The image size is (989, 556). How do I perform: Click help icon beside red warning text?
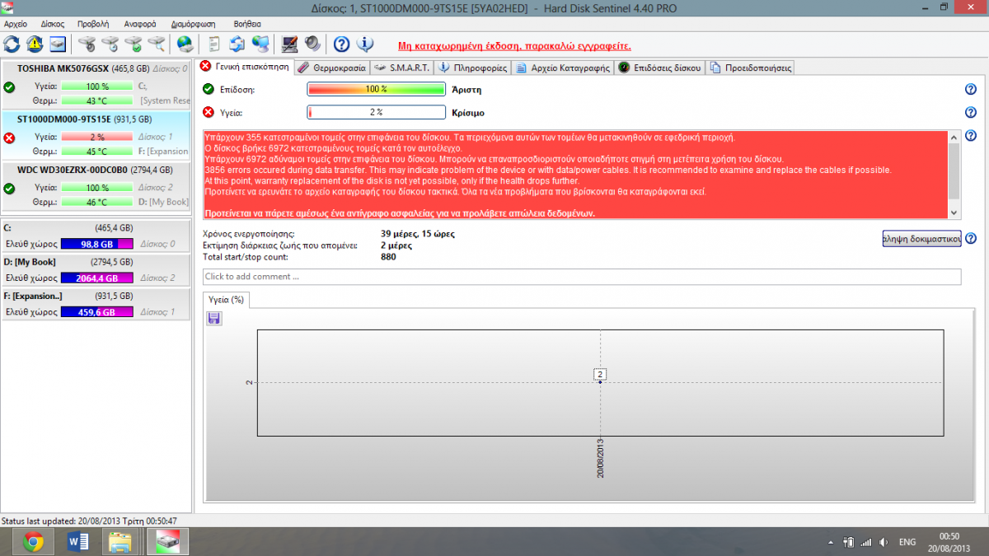coord(970,136)
